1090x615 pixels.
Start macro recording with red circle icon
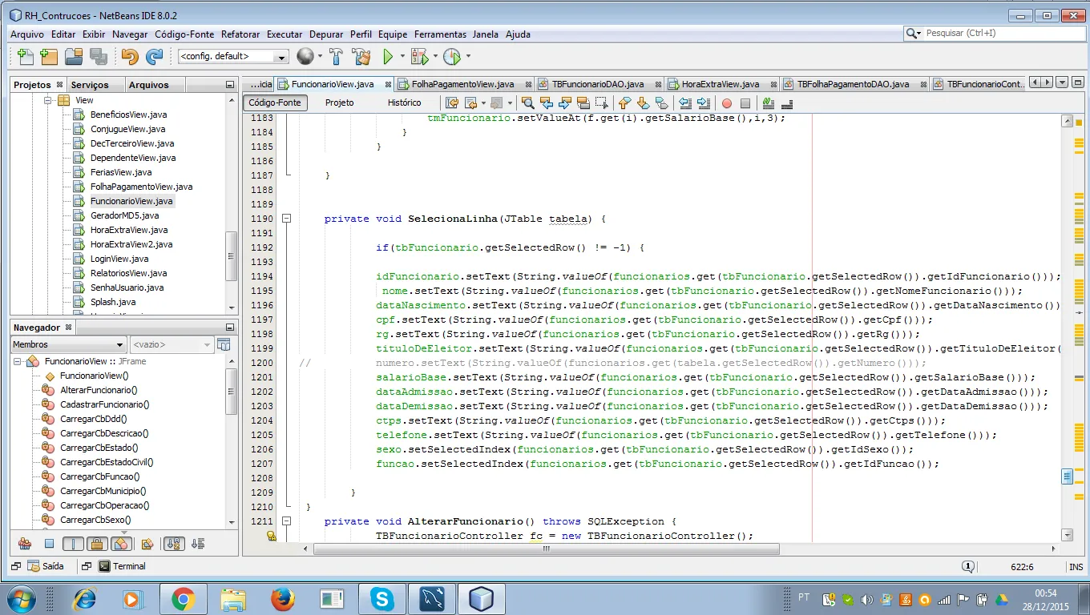pyautogui.click(x=727, y=103)
